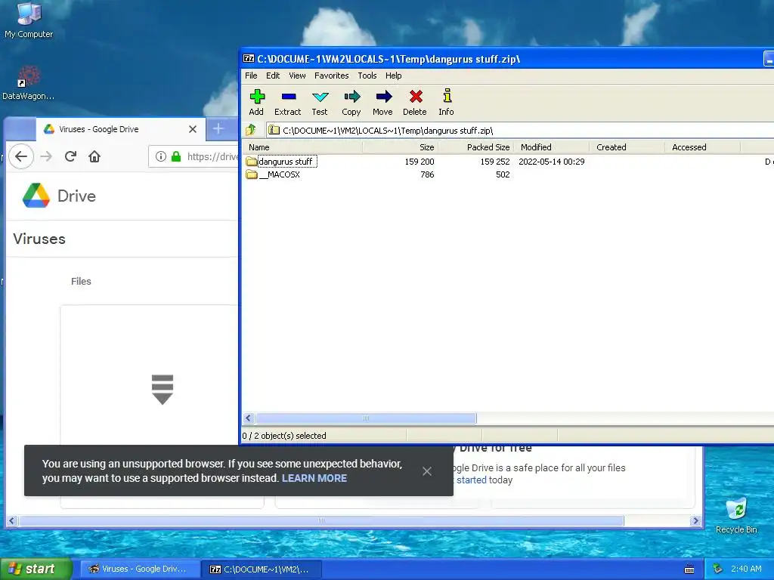The width and height of the screenshot is (774, 580).
Task: Click the Move toolbar icon in 7-Zip
Action: click(382, 103)
